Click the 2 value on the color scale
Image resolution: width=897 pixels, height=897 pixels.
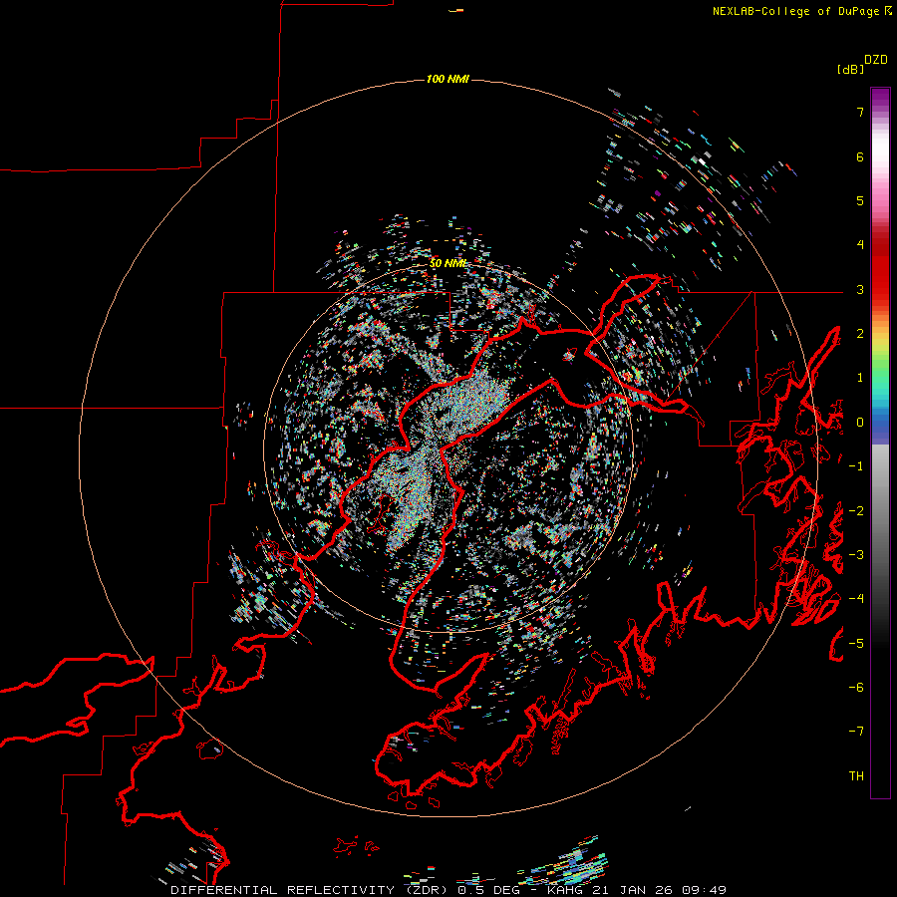click(860, 334)
